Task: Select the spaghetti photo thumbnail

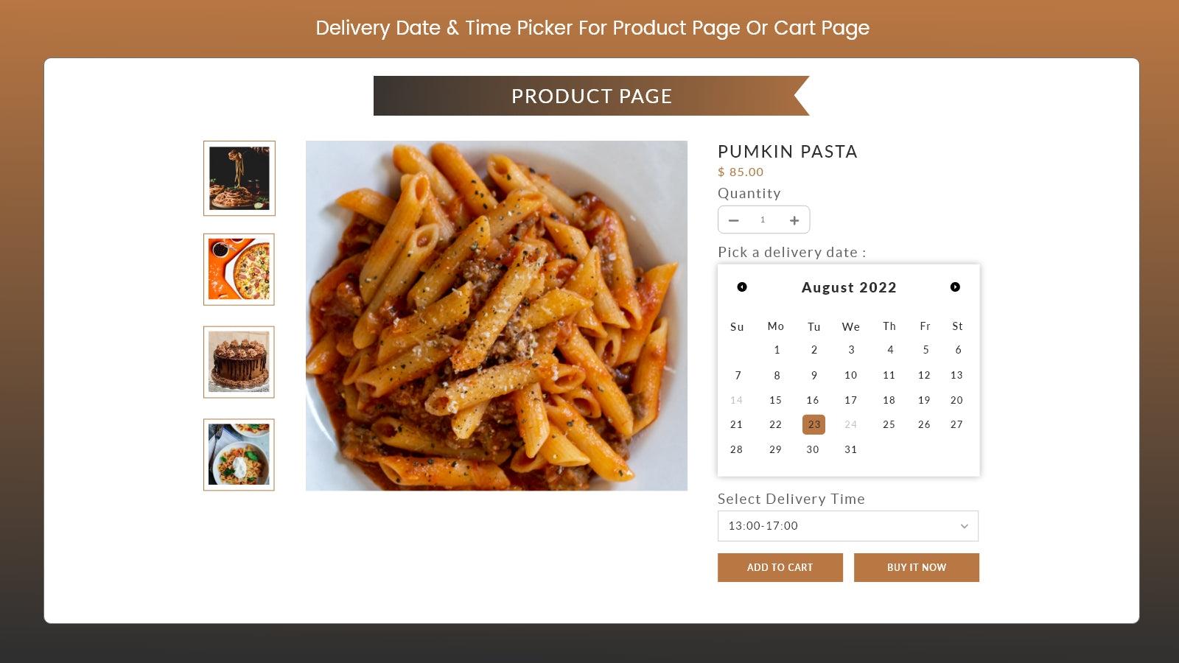Action: pos(239,178)
